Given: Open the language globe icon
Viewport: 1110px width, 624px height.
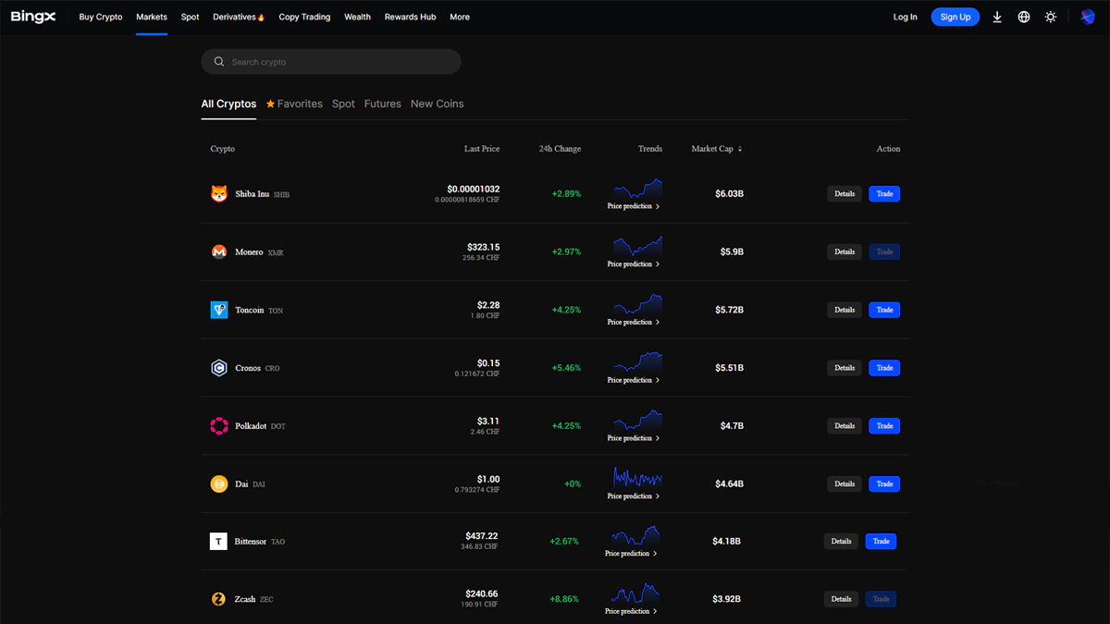Looking at the screenshot, I should coord(1024,17).
